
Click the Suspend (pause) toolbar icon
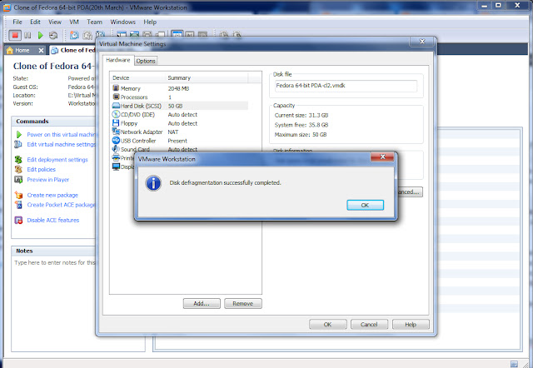pyautogui.click(x=27, y=35)
